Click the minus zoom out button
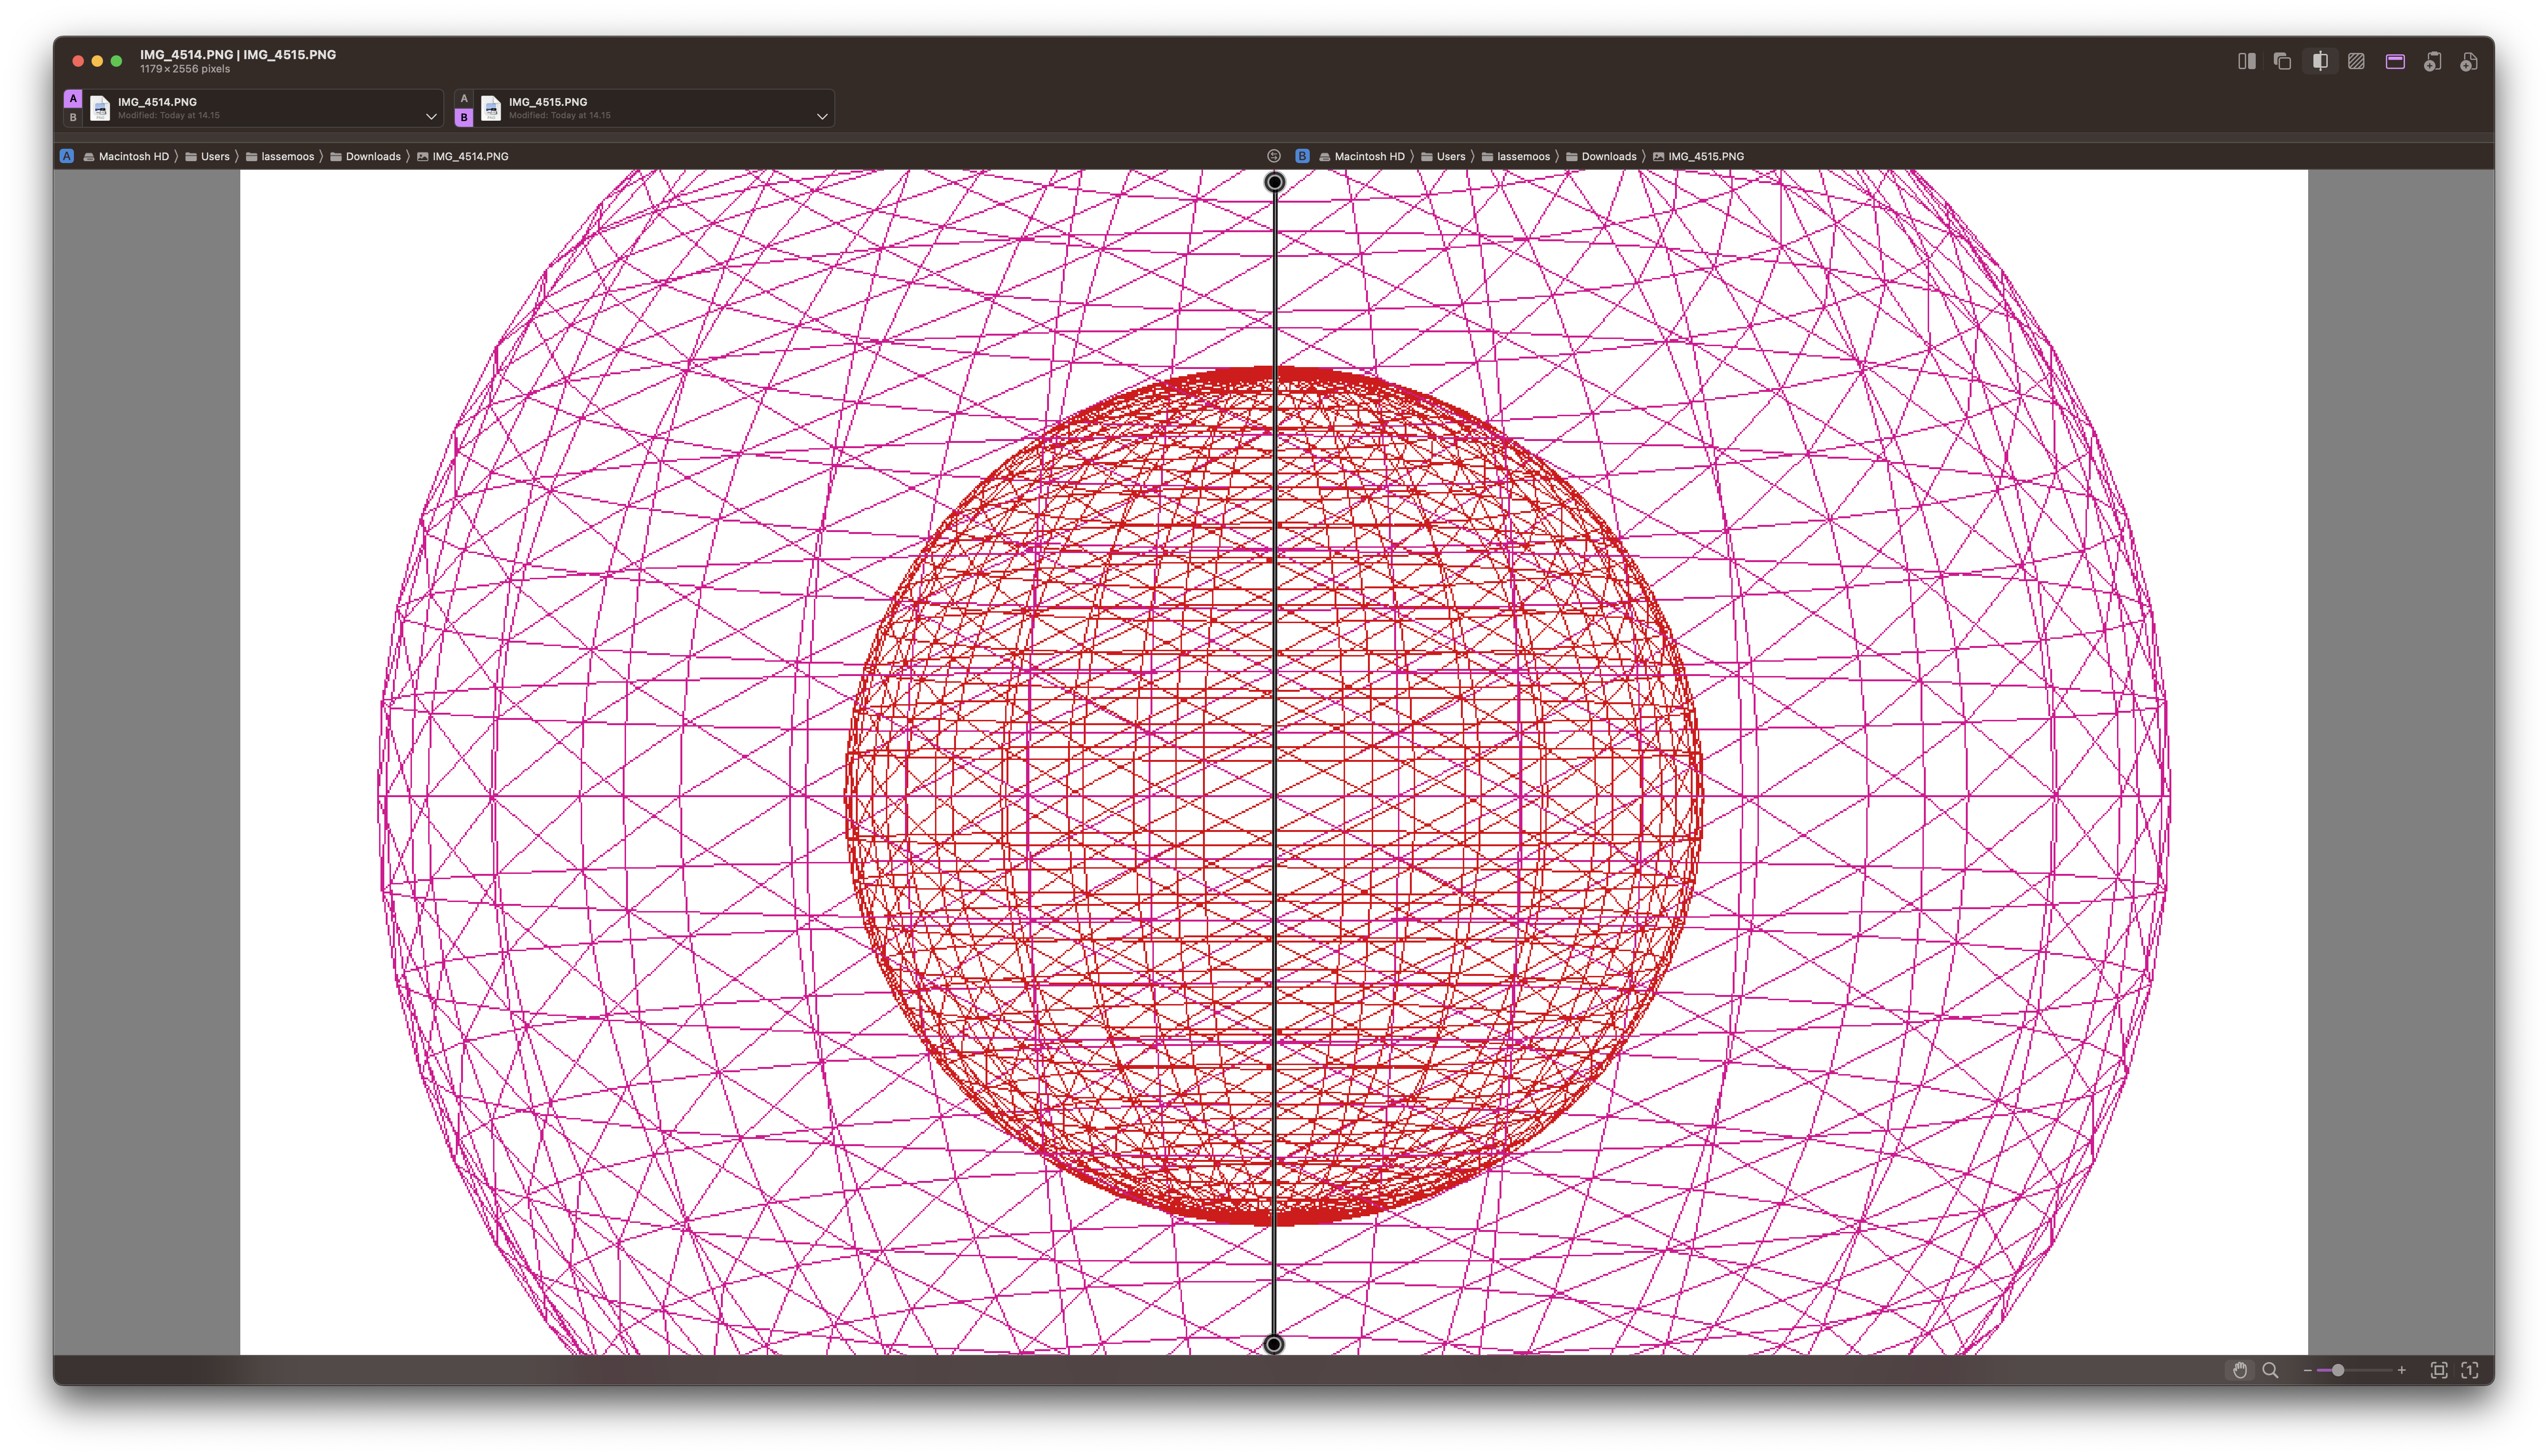 [x=2307, y=1370]
